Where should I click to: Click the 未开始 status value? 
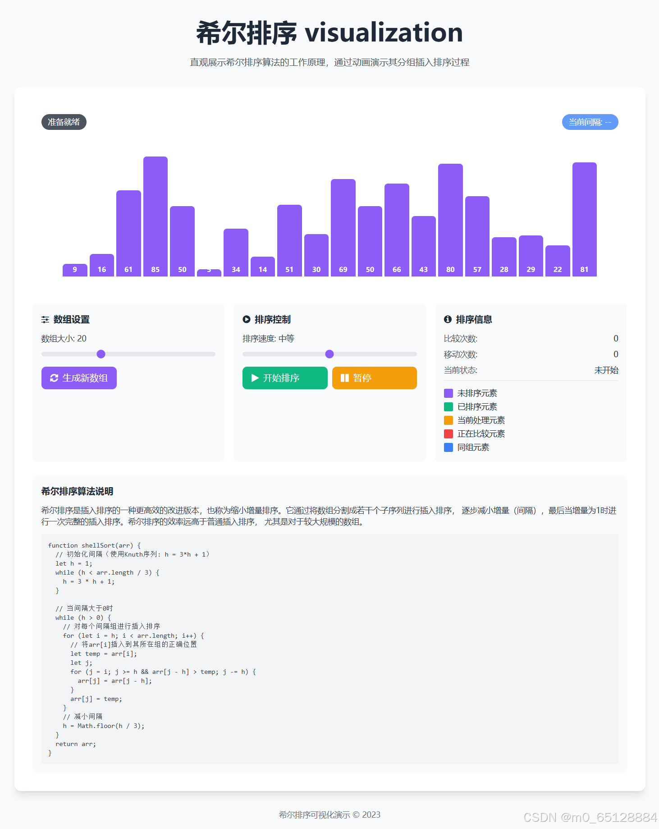pyautogui.click(x=606, y=370)
